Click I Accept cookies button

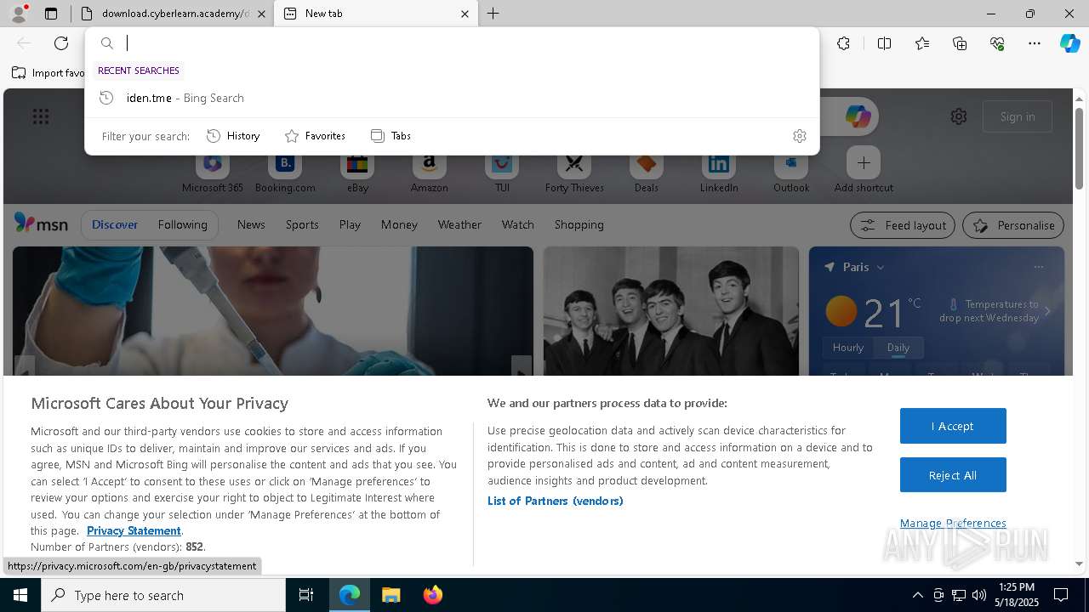(x=953, y=426)
